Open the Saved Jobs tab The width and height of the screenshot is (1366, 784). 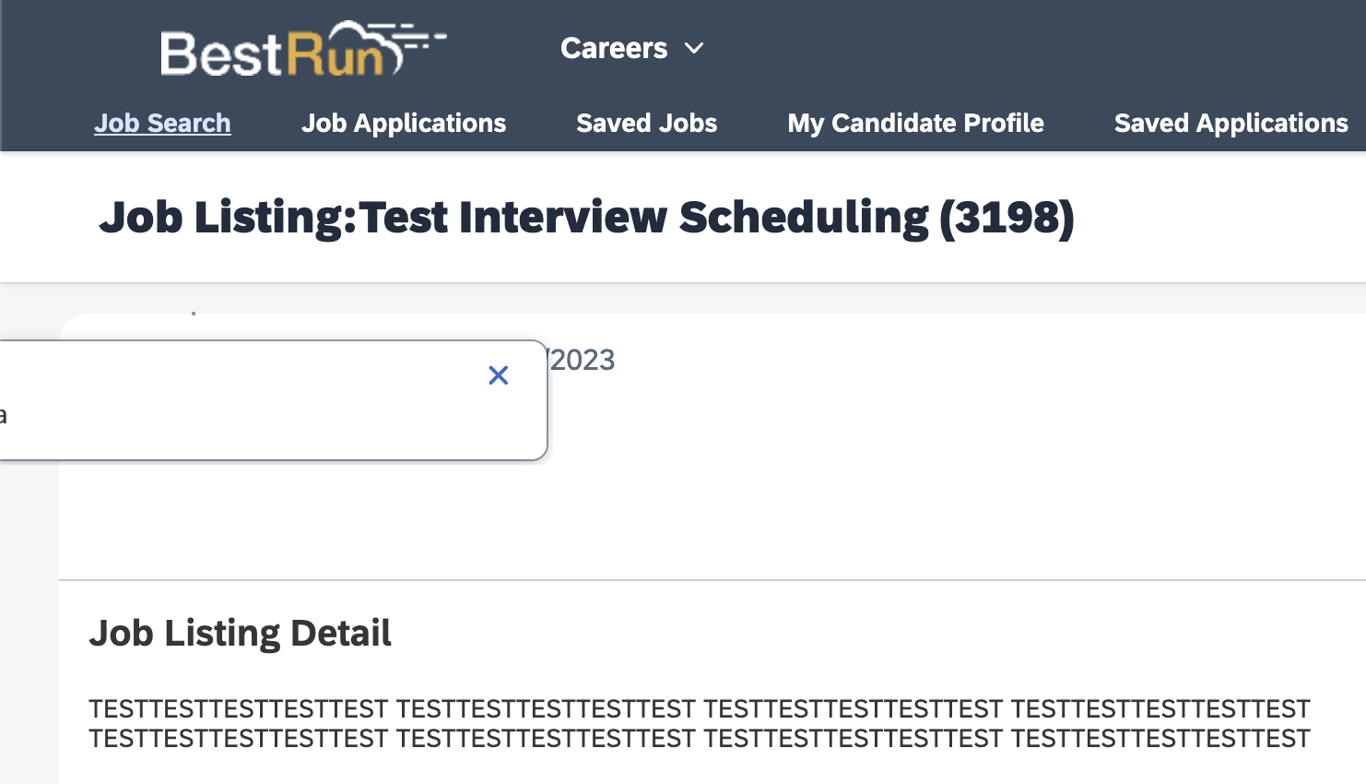[647, 123]
